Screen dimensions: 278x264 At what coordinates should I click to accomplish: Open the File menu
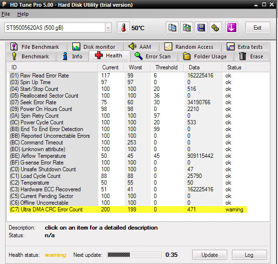pyautogui.click(x=6, y=14)
